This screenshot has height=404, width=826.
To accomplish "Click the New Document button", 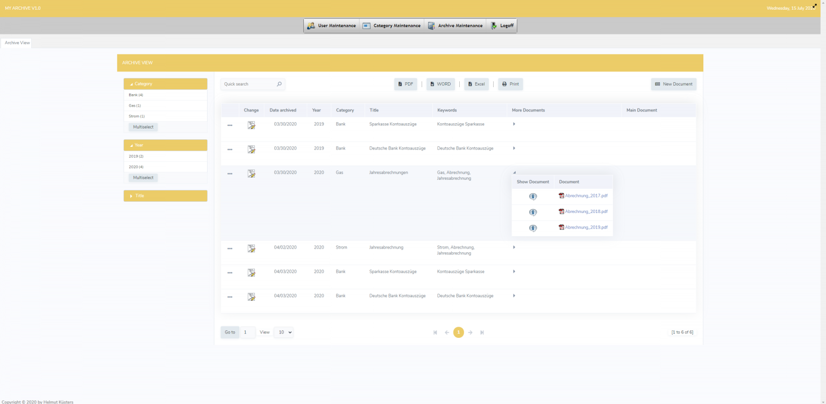I will click(674, 84).
